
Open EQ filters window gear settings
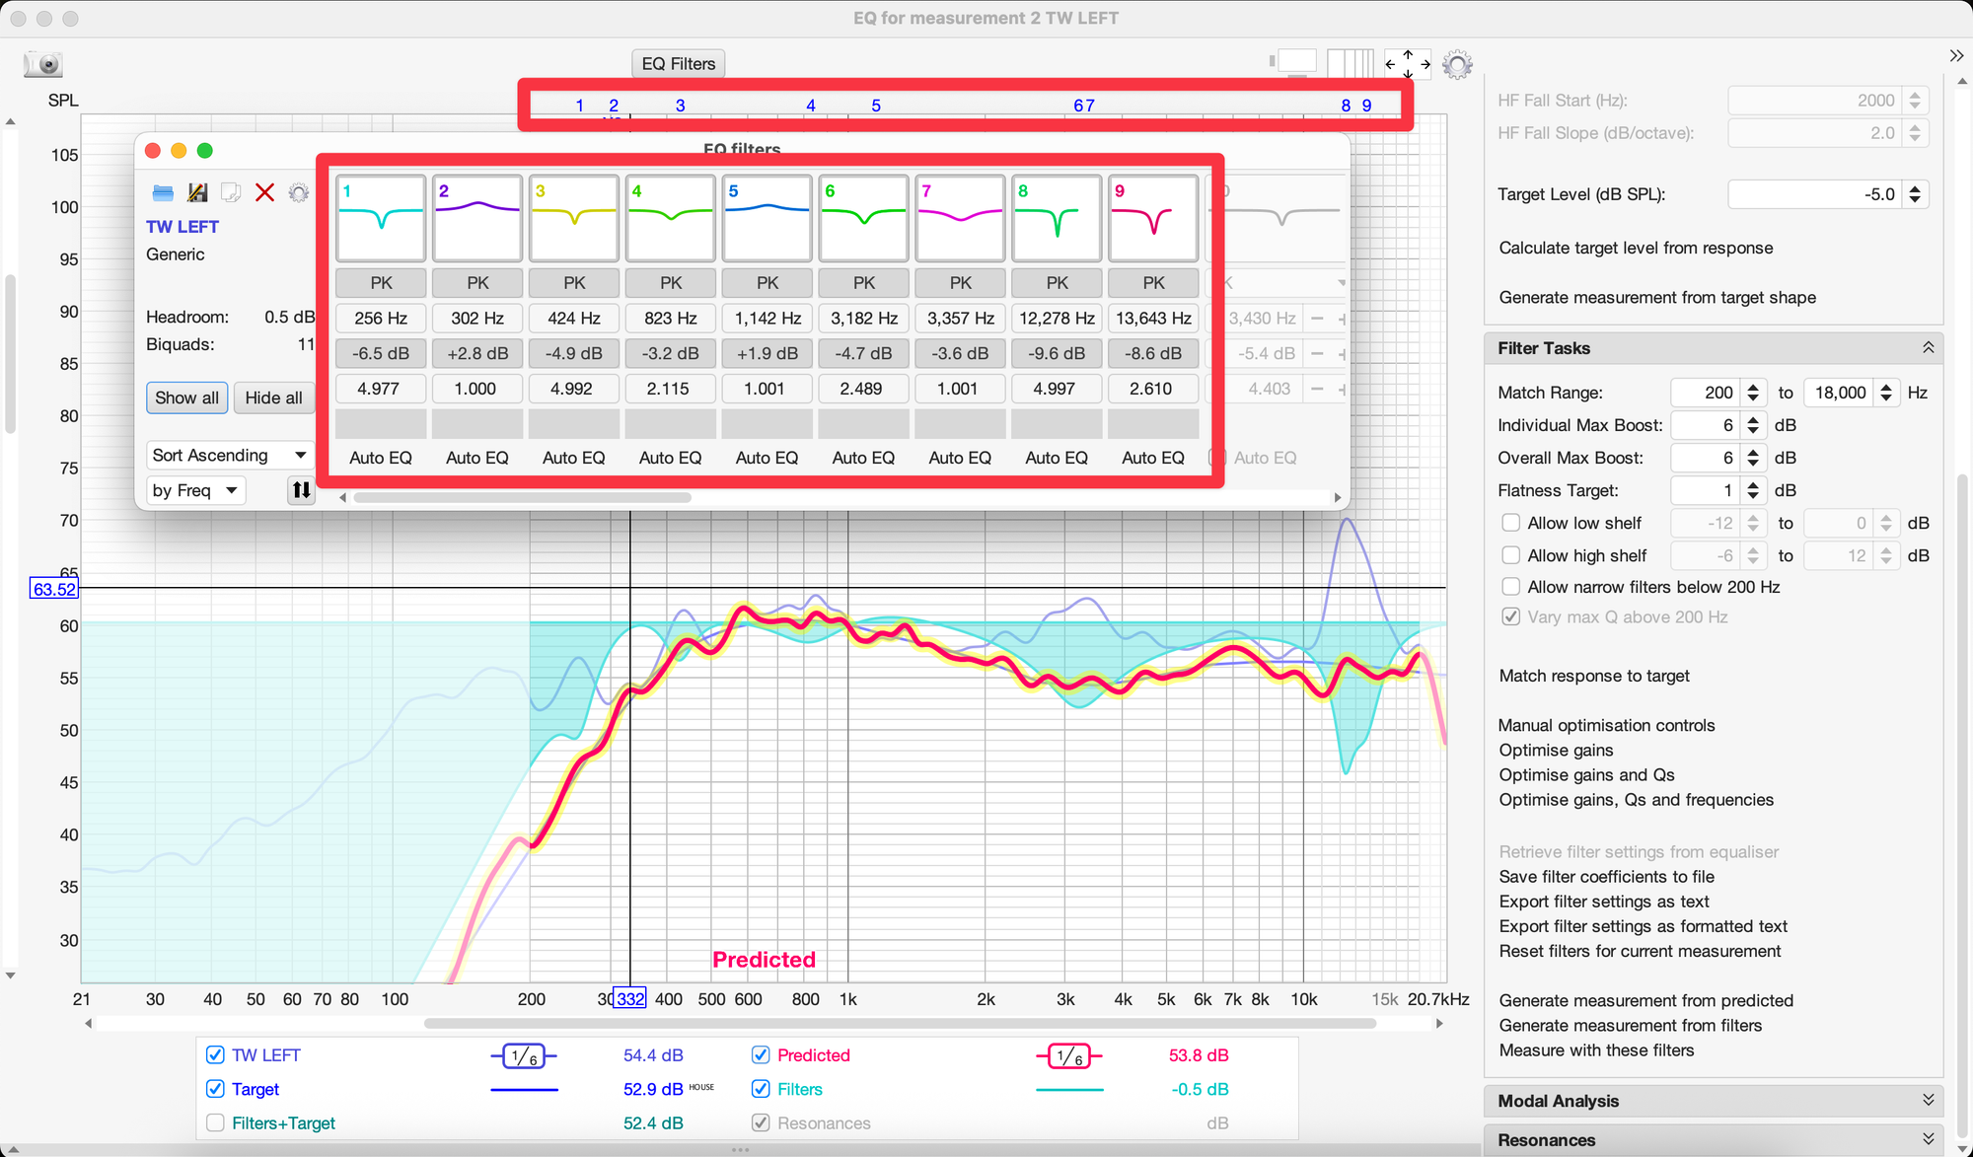pyautogui.click(x=298, y=192)
